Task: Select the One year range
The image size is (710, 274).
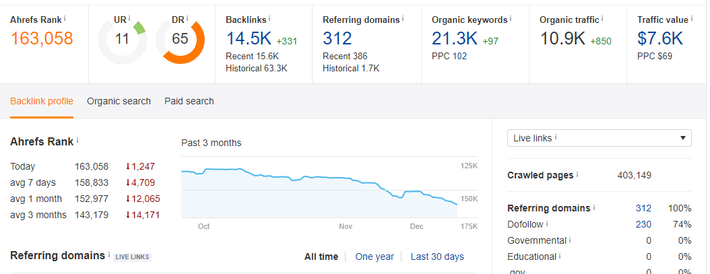Action: 375,256
